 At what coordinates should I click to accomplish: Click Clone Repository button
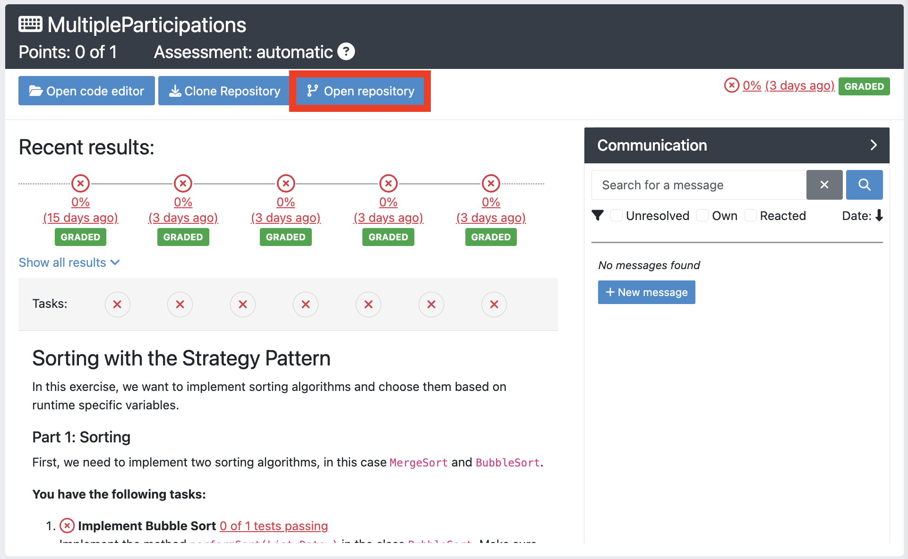(x=224, y=91)
